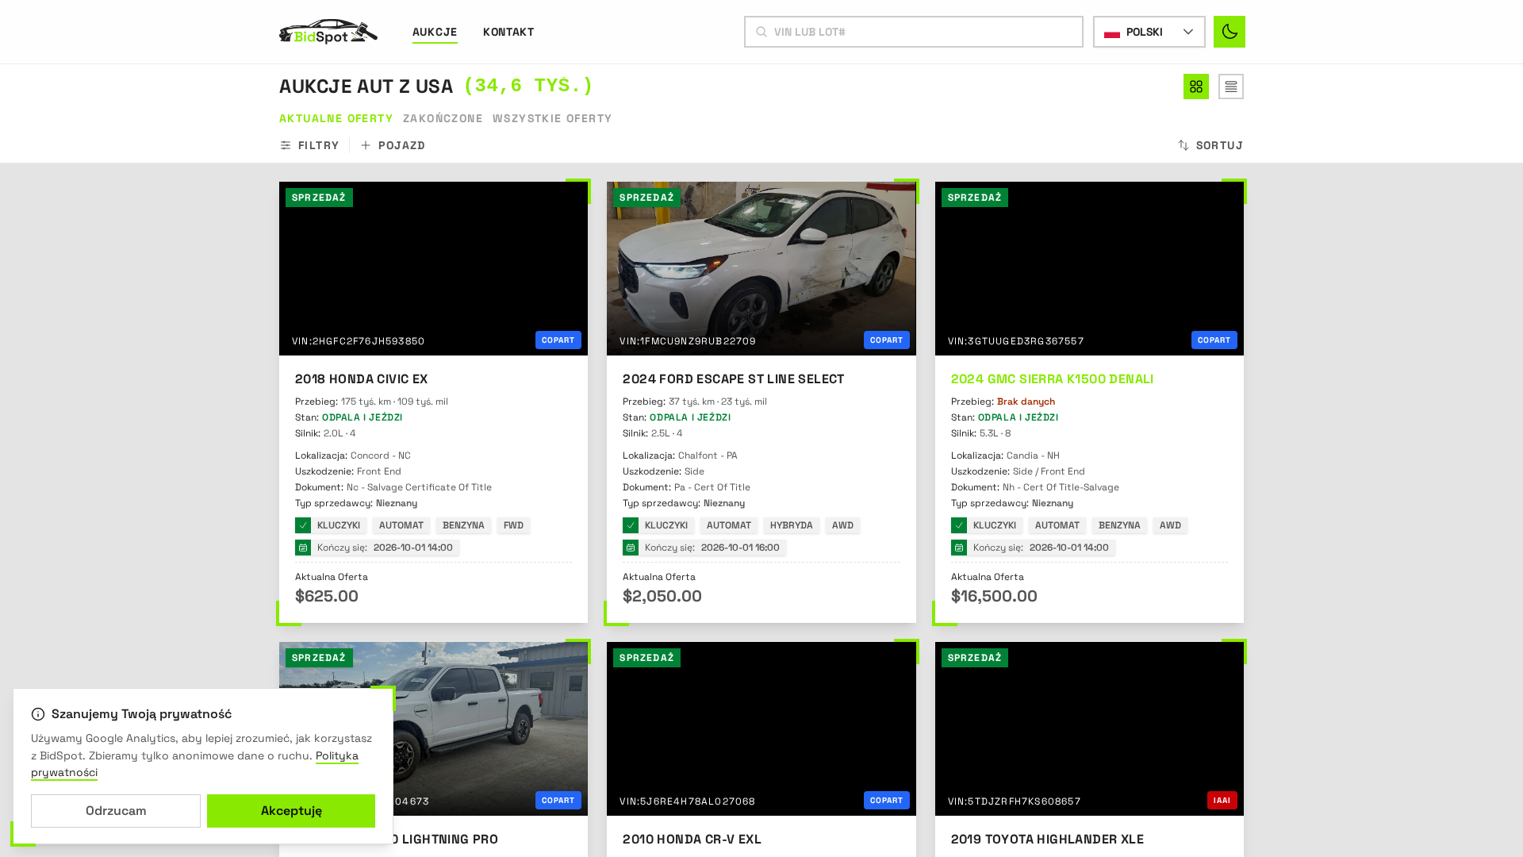Screen dimensions: 1523x857
Task: Expand the Filtry panel
Action: [309, 145]
